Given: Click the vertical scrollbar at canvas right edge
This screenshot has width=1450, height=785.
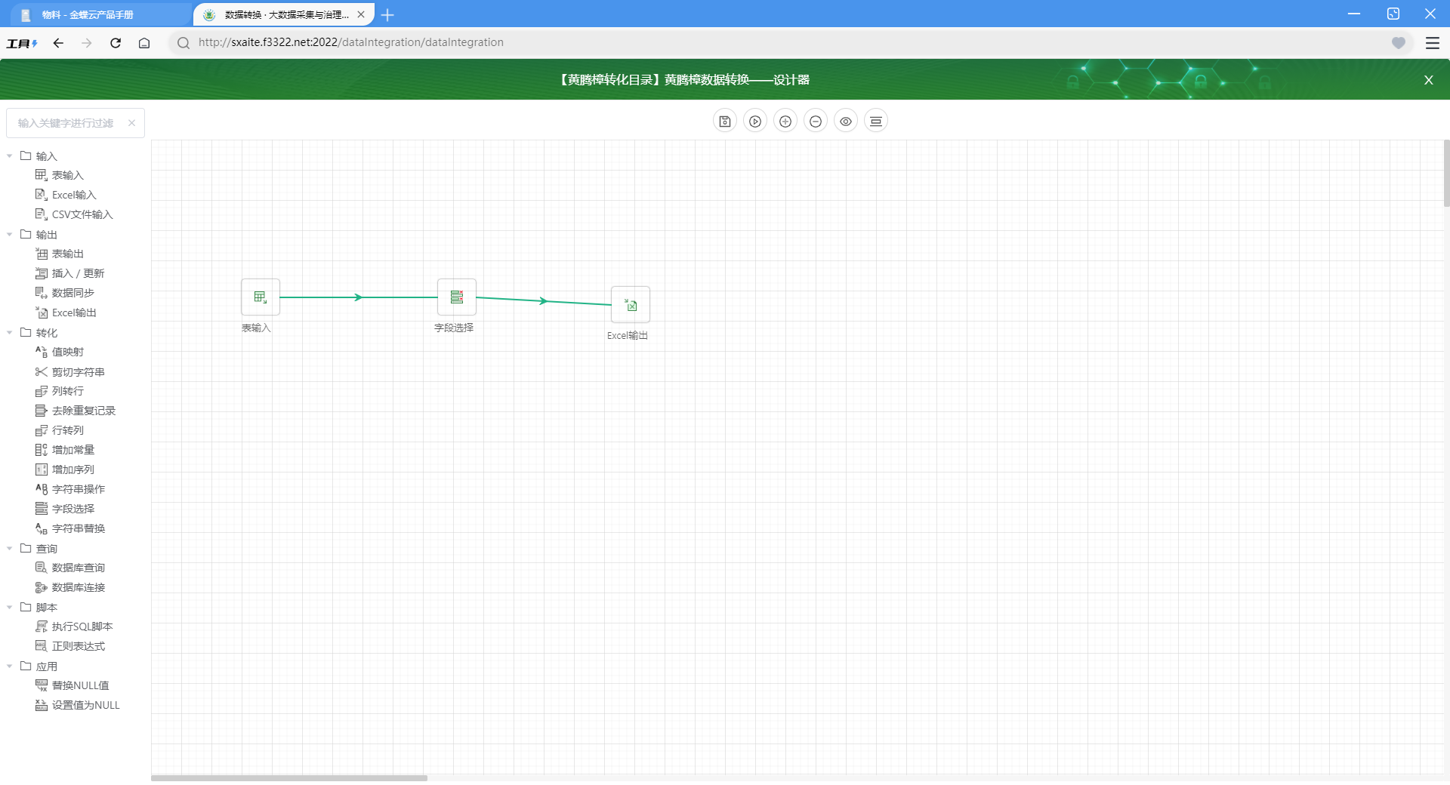Looking at the screenshot, I should pyautogui.click(x=1446, y=173).
